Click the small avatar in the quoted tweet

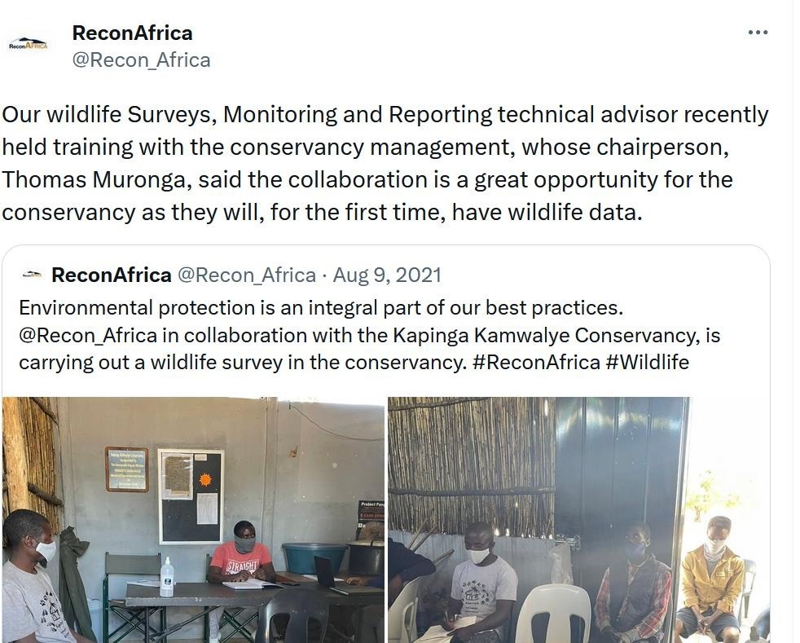pos(31,275)
